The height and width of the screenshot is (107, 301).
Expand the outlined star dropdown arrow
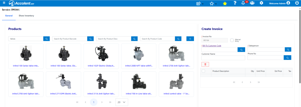(x=216, y=4)
